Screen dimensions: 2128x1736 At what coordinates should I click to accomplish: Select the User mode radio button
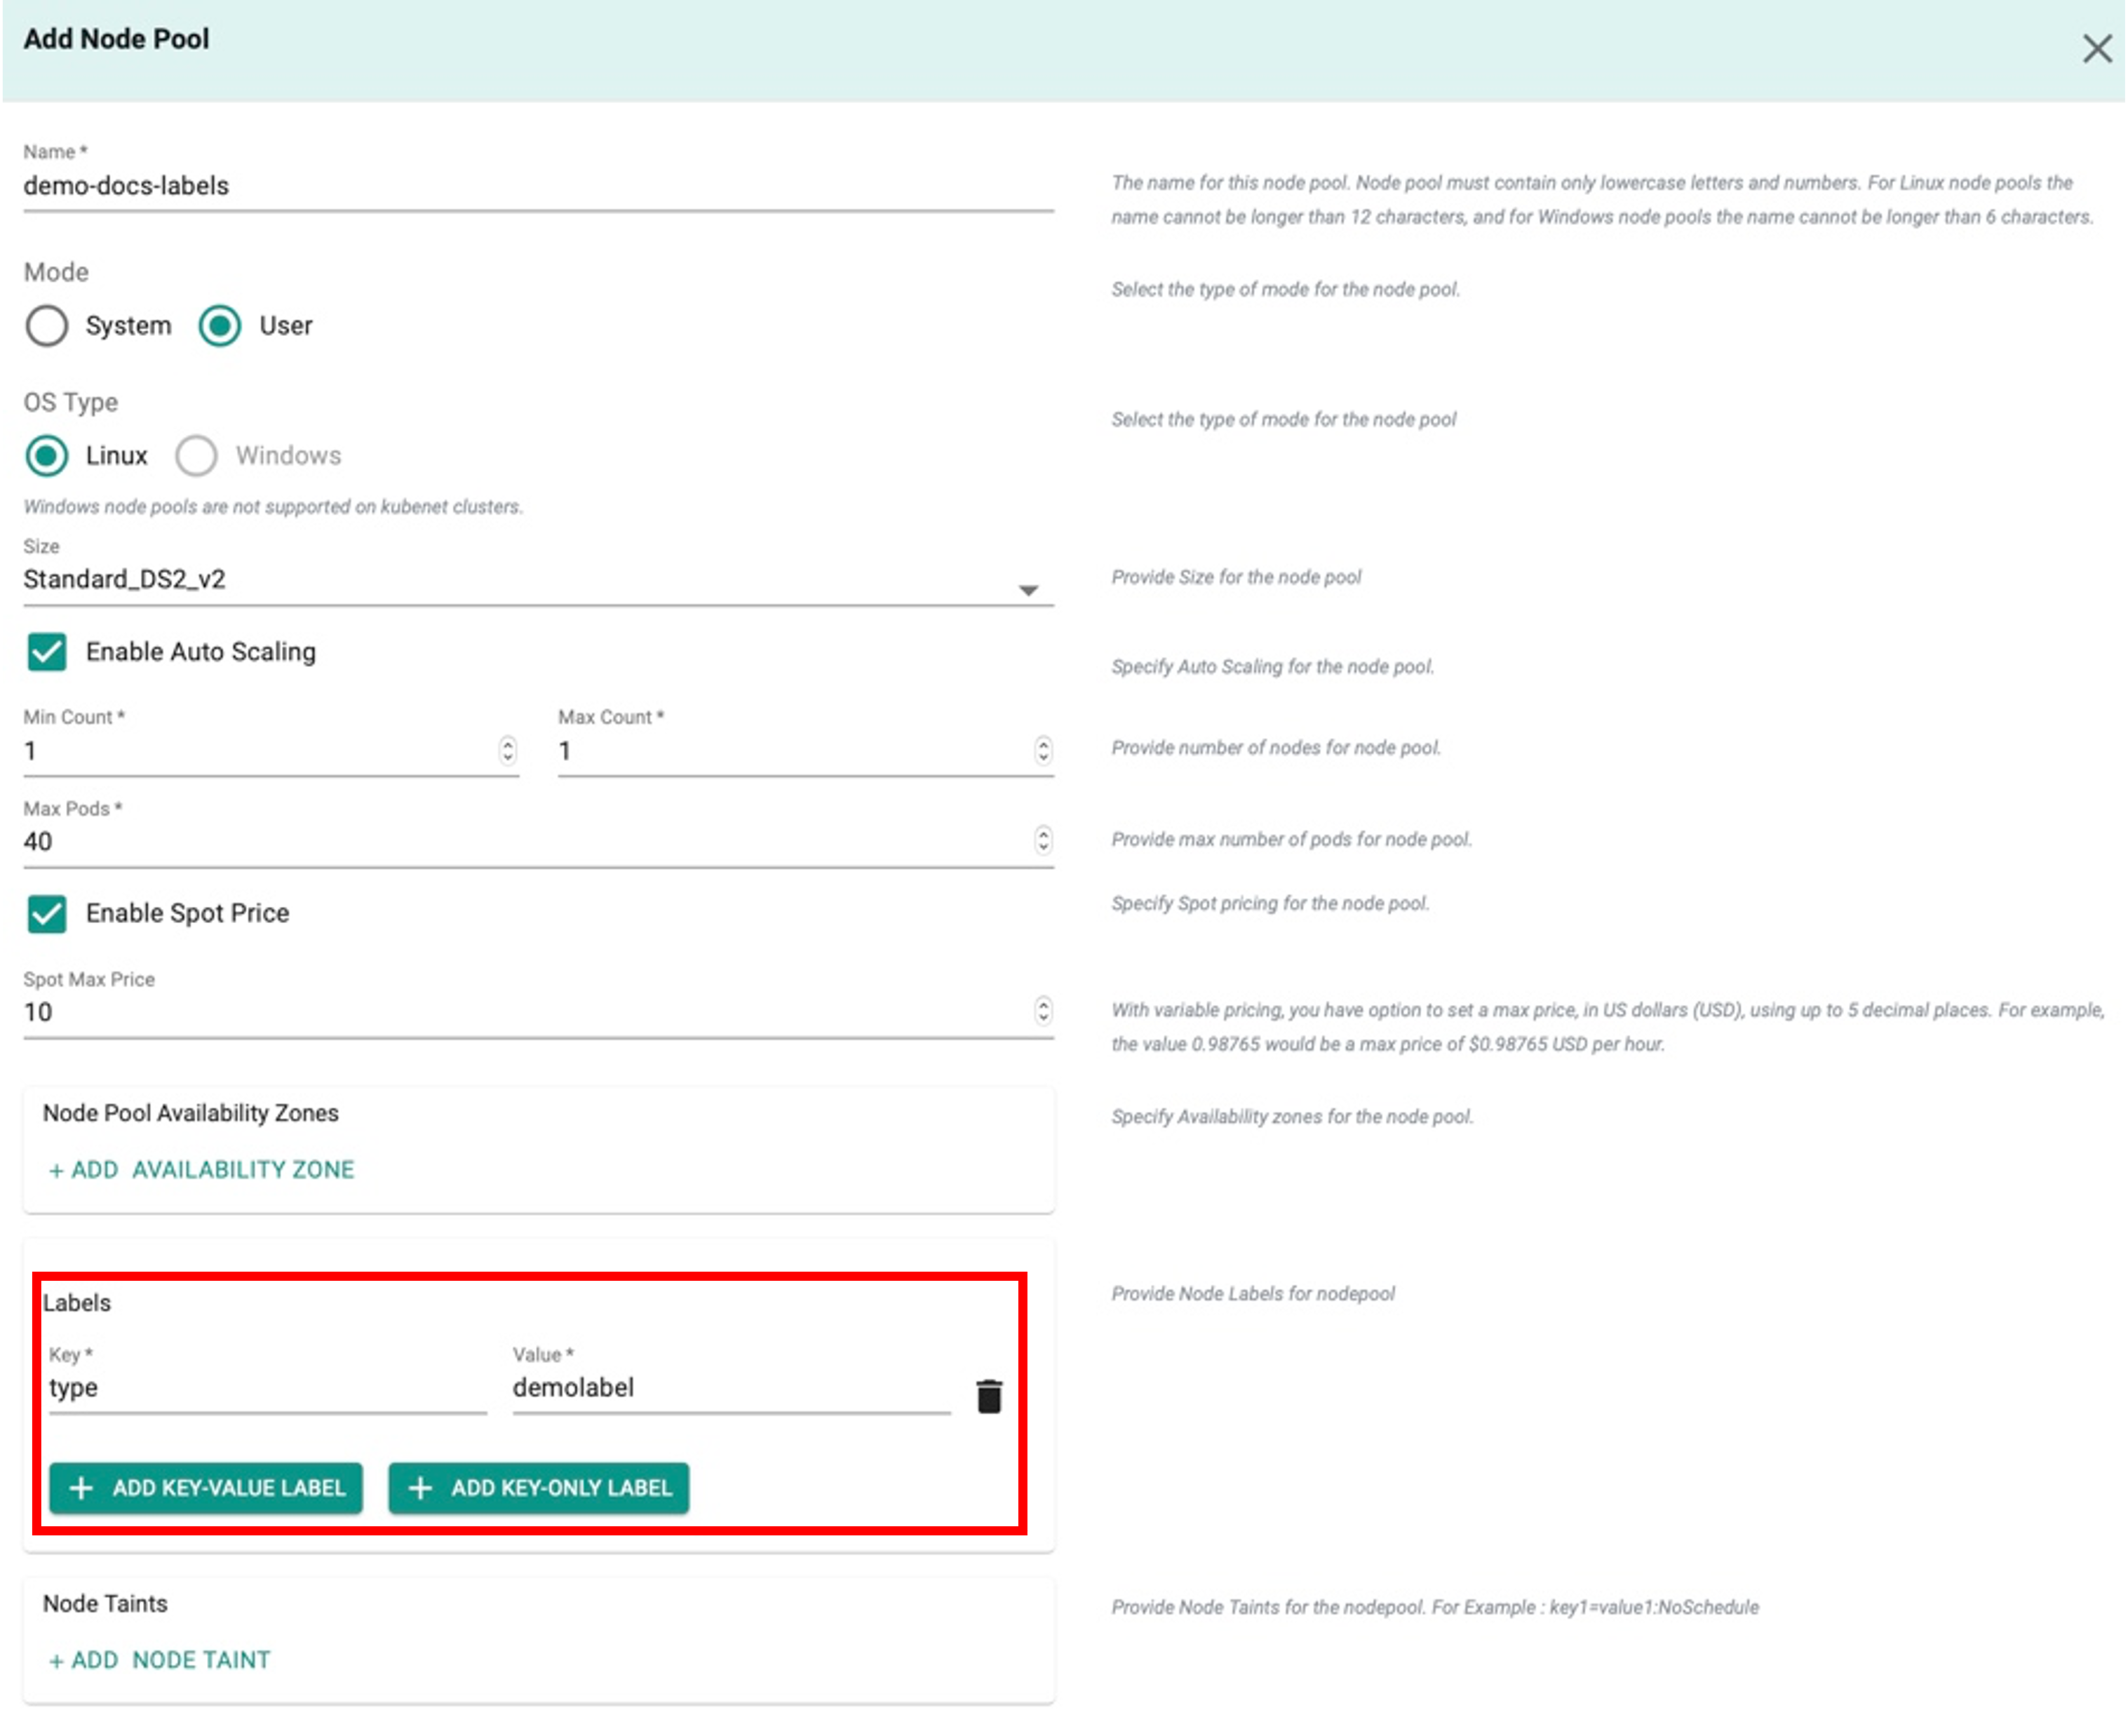point(219,326)
